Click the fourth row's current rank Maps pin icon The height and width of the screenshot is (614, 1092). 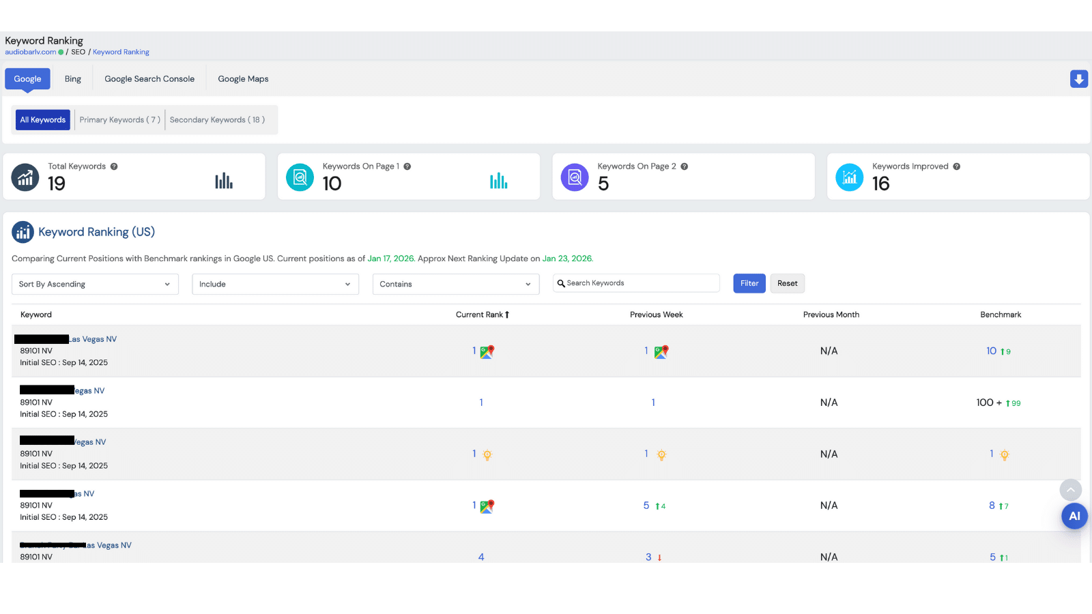(x=487, y=507)
